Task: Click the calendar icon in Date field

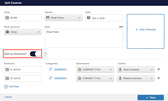Action: pos(89,18)
